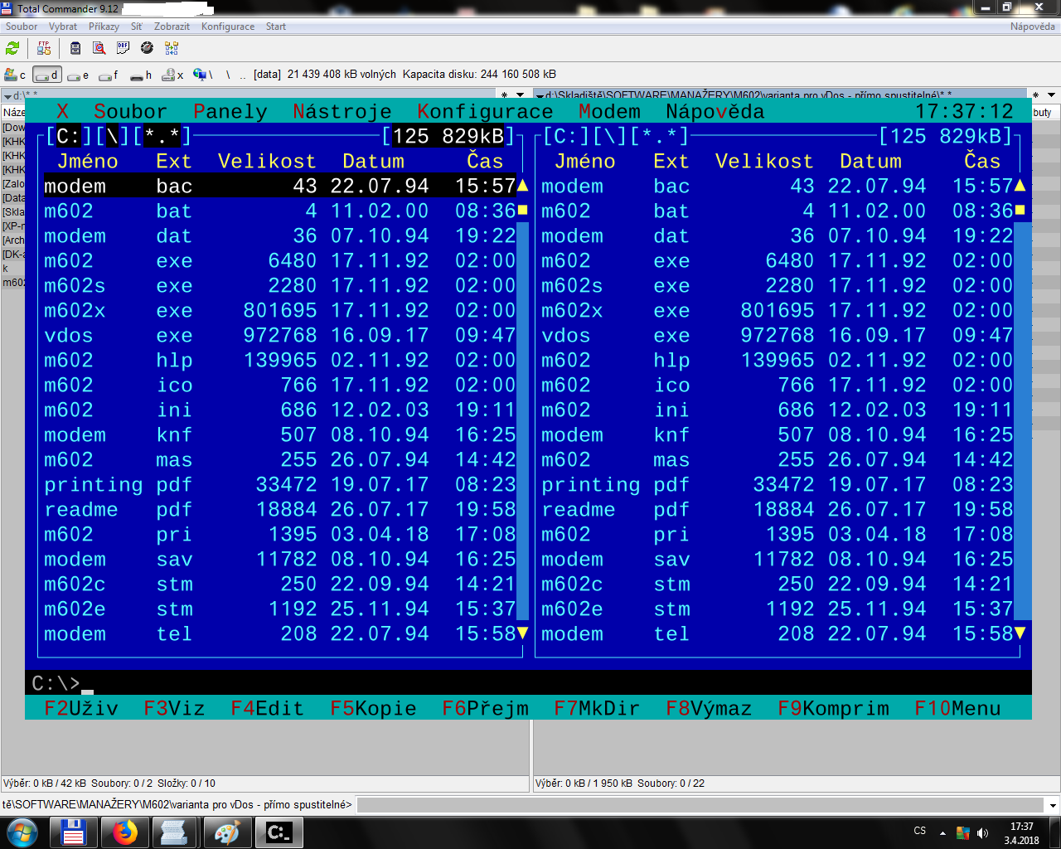Viewport: 1061px width, 849px height.
Task: Open the file search magnifier tool
Action: point(99,48)
